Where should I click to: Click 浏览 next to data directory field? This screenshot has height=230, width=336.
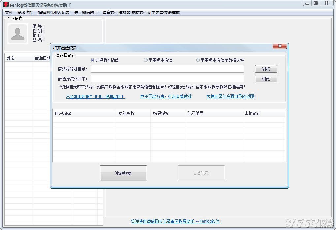point(266,69)
